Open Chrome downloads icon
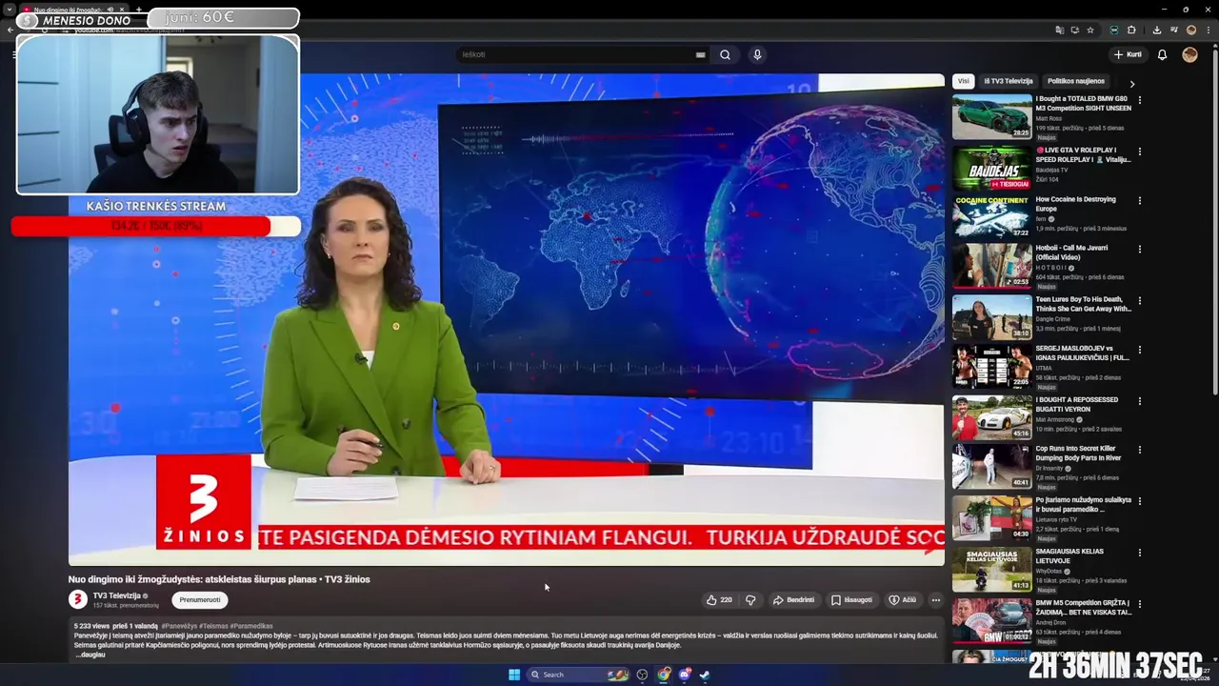 [1156, 30]
